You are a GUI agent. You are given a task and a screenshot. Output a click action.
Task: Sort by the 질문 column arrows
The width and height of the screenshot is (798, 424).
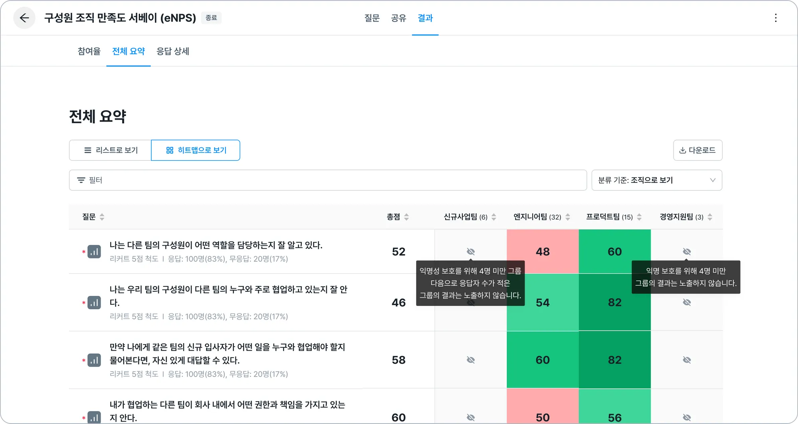[x=102, y=217]
